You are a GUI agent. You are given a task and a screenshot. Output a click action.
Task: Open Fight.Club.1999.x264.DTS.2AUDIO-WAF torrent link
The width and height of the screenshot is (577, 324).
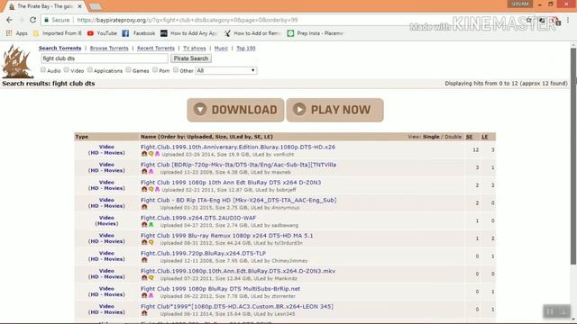coord(198,218)
